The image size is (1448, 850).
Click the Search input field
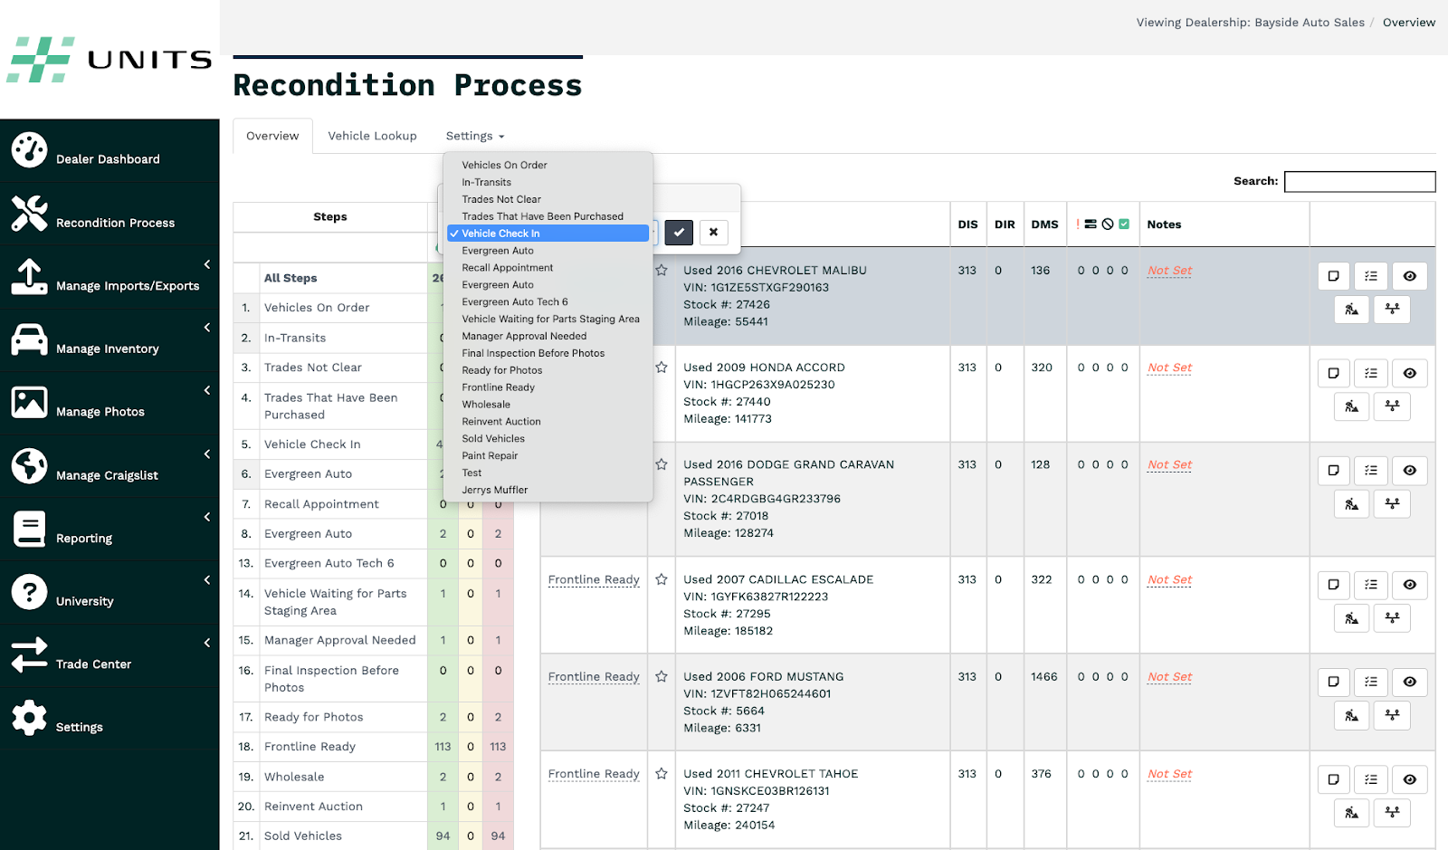click(1359, 182)
